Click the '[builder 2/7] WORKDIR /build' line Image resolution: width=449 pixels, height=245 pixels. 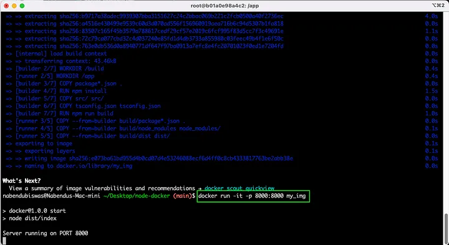[54, 69]
